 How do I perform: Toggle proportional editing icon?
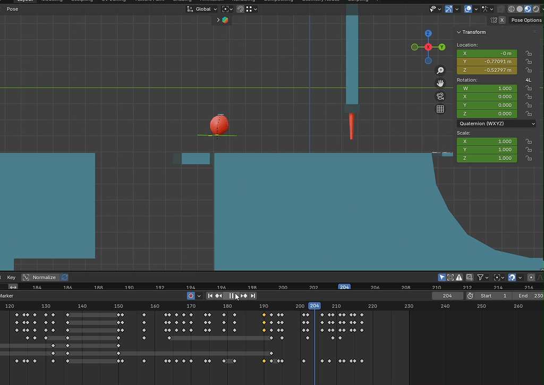tap(531, 278)
